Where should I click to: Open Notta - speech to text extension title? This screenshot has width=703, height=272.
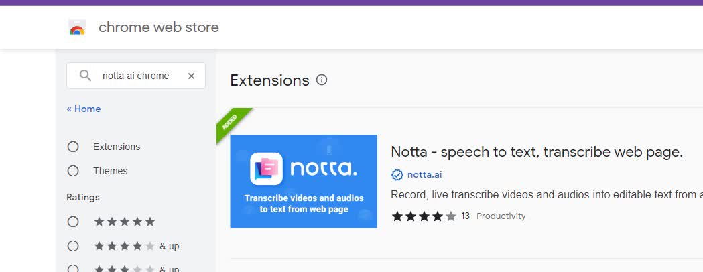pos(537,152)
